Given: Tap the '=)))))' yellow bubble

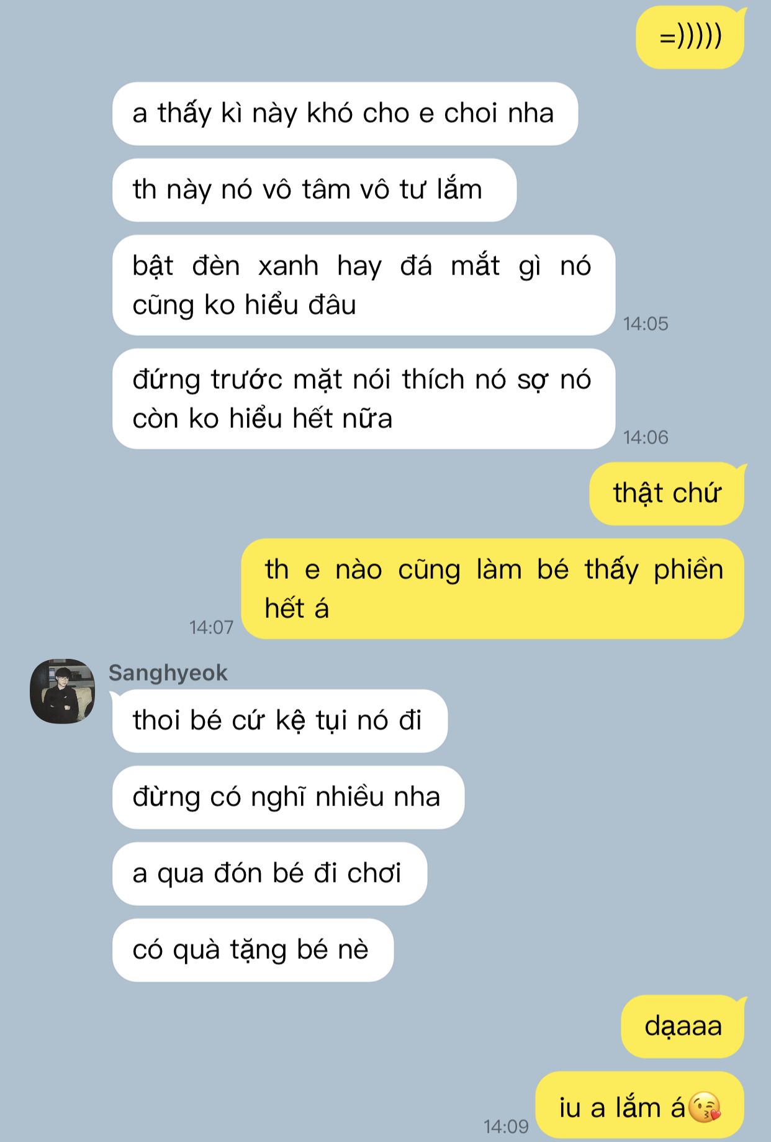Looking at the screenshot, I should pos(690,37).
